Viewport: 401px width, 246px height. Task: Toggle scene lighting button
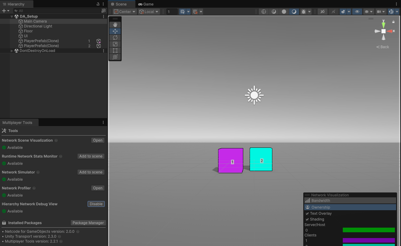(333, 12)
